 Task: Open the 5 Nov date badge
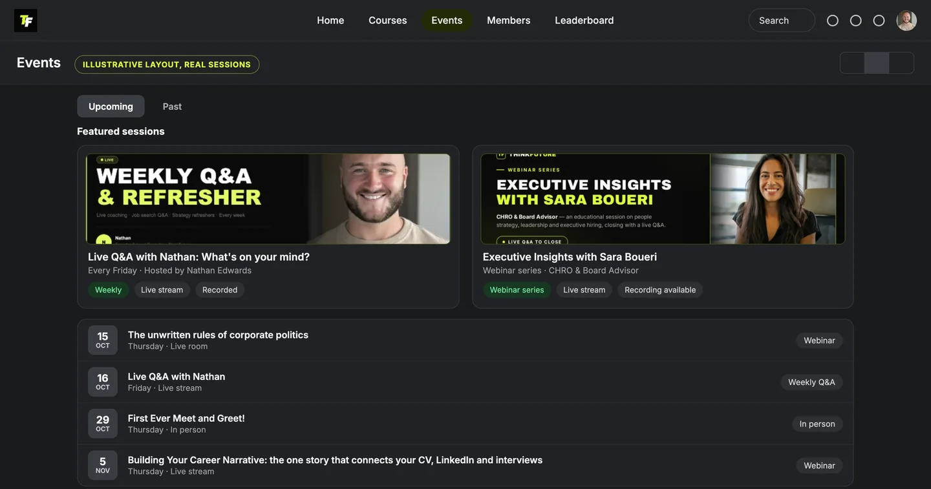coord(103,465)
